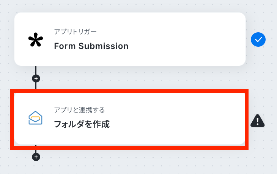
Task: Click the connector line above フォルダを作成 card
Action: 36,86
